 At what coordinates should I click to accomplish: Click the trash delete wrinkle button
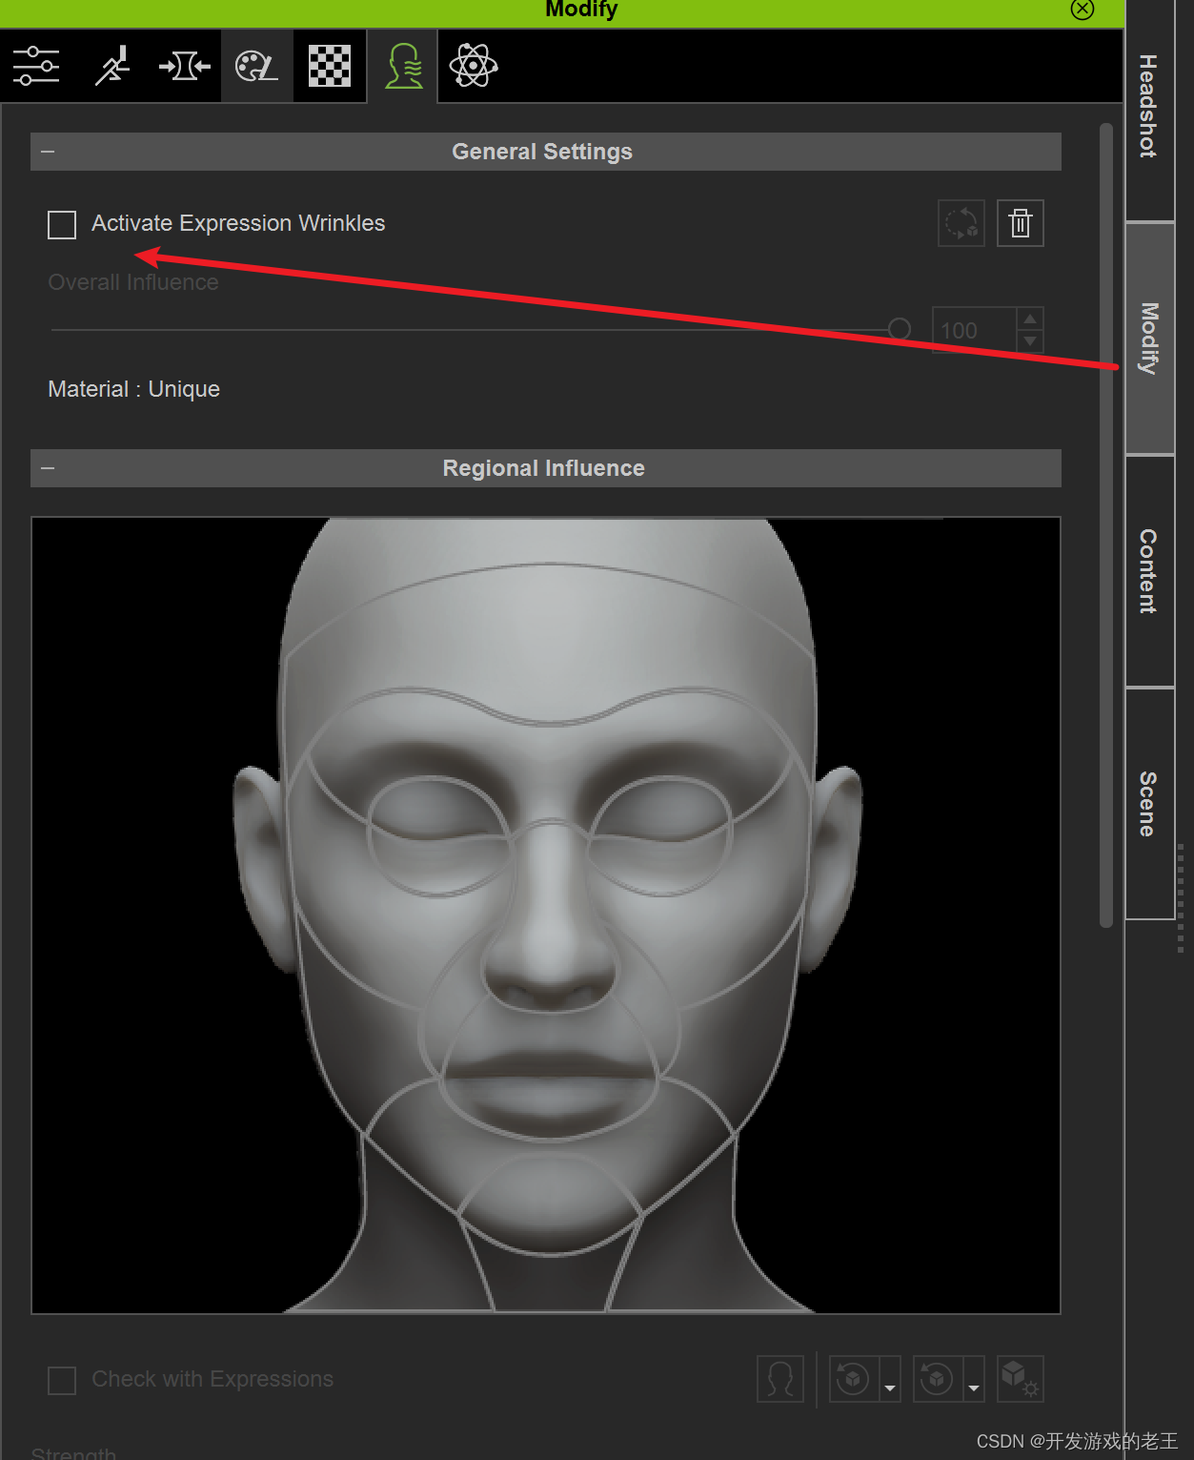click(1021, 223)
